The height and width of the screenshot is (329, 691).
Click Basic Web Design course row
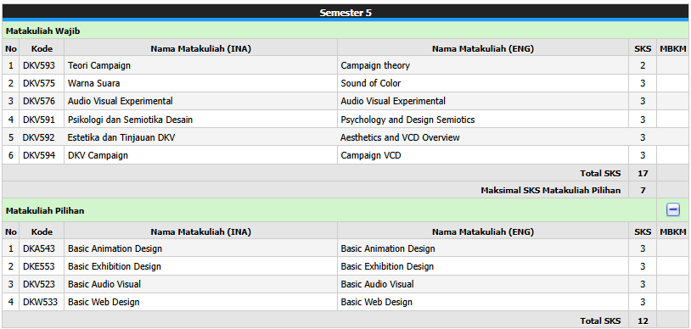click(x=345, y=302)
